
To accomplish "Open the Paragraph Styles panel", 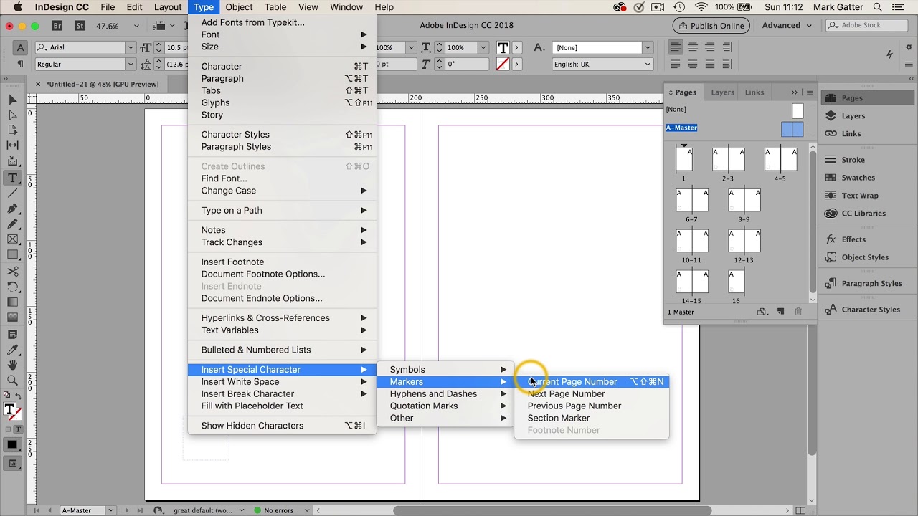I will tap(871, 283).
